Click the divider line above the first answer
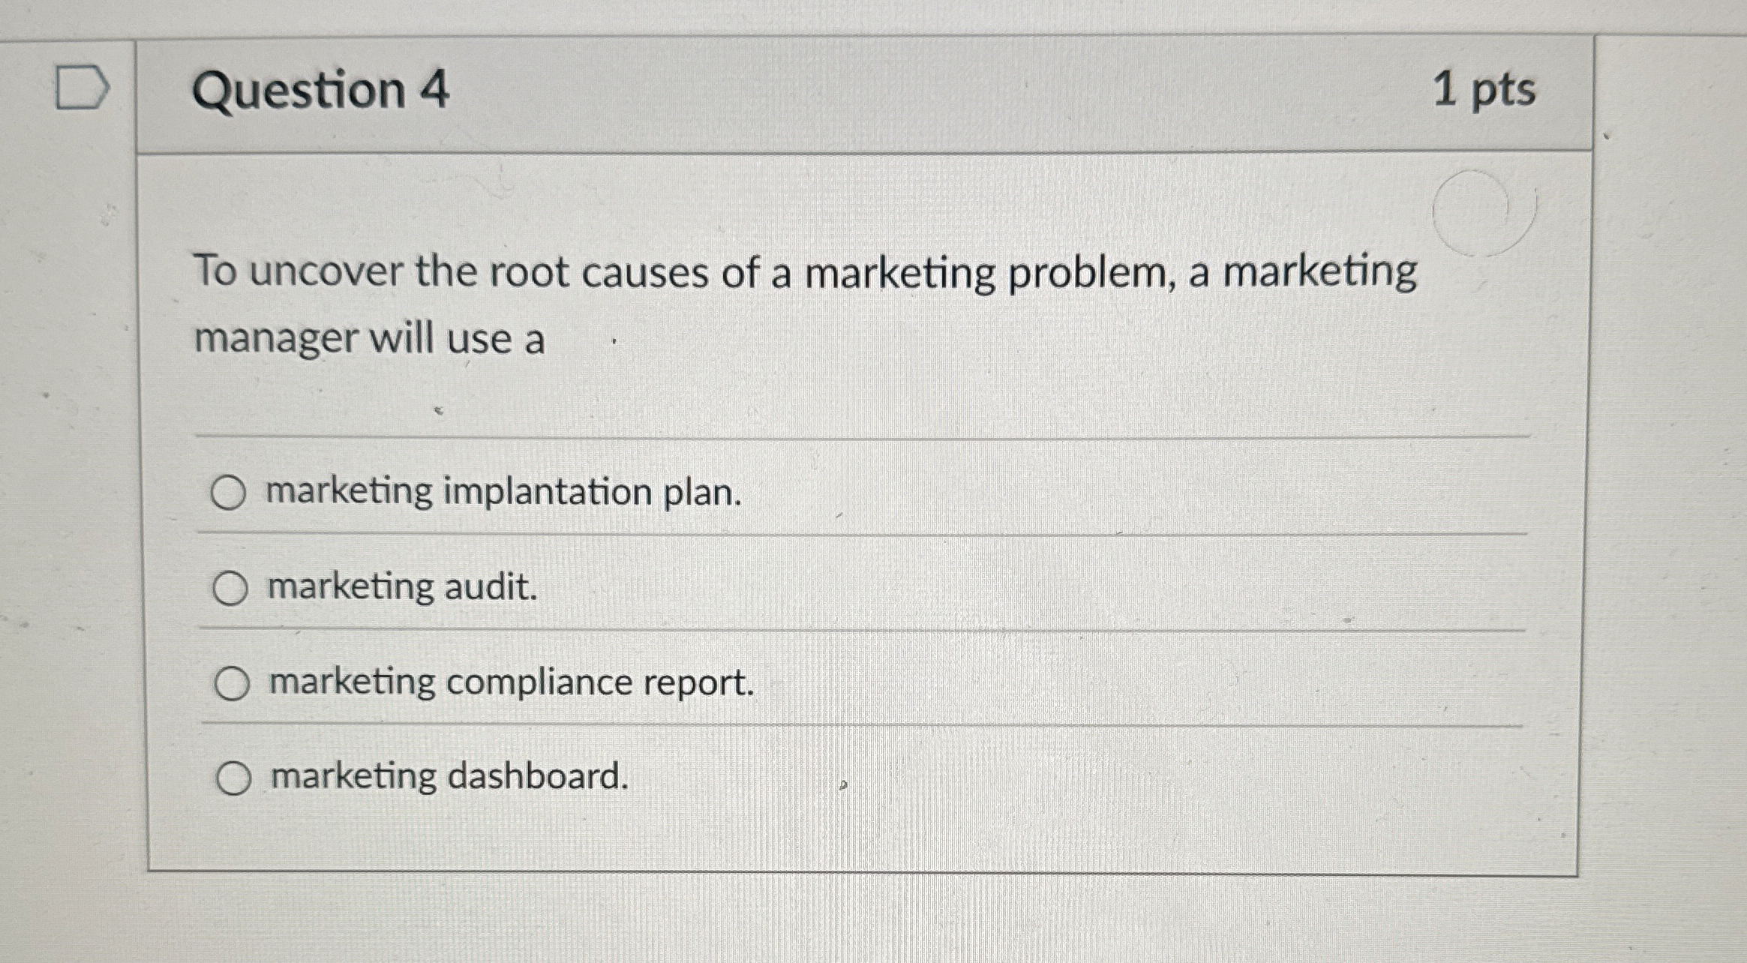 click(861, 436)
